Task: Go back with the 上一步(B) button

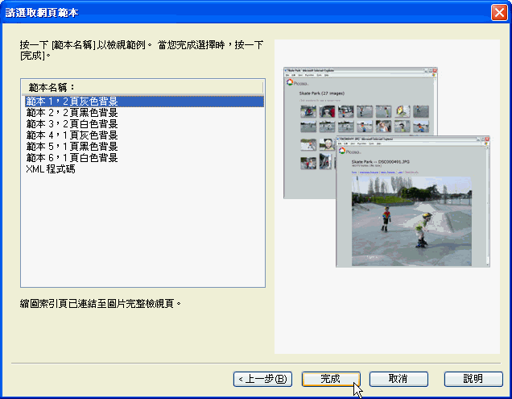Action: 263,379
